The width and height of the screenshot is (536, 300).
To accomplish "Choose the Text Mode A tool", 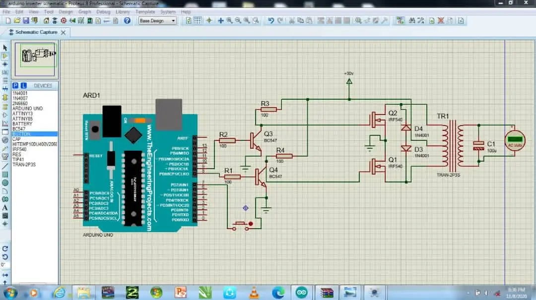I will (x=5, y=207).
